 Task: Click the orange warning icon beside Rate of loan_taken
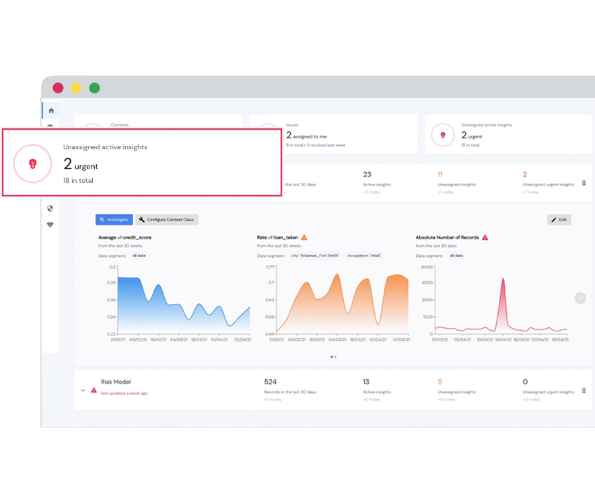pos(304,237)
